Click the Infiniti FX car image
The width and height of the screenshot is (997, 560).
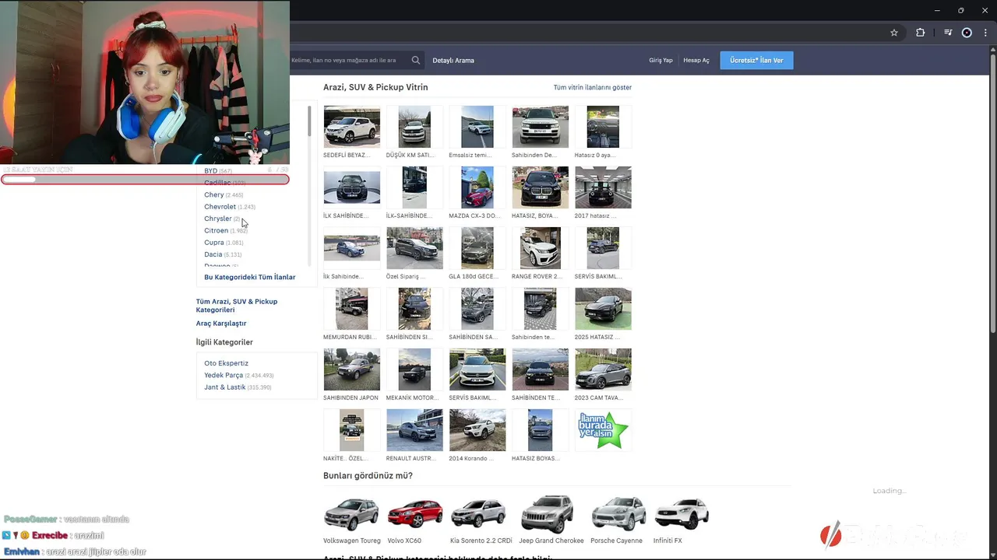[682, 513]
